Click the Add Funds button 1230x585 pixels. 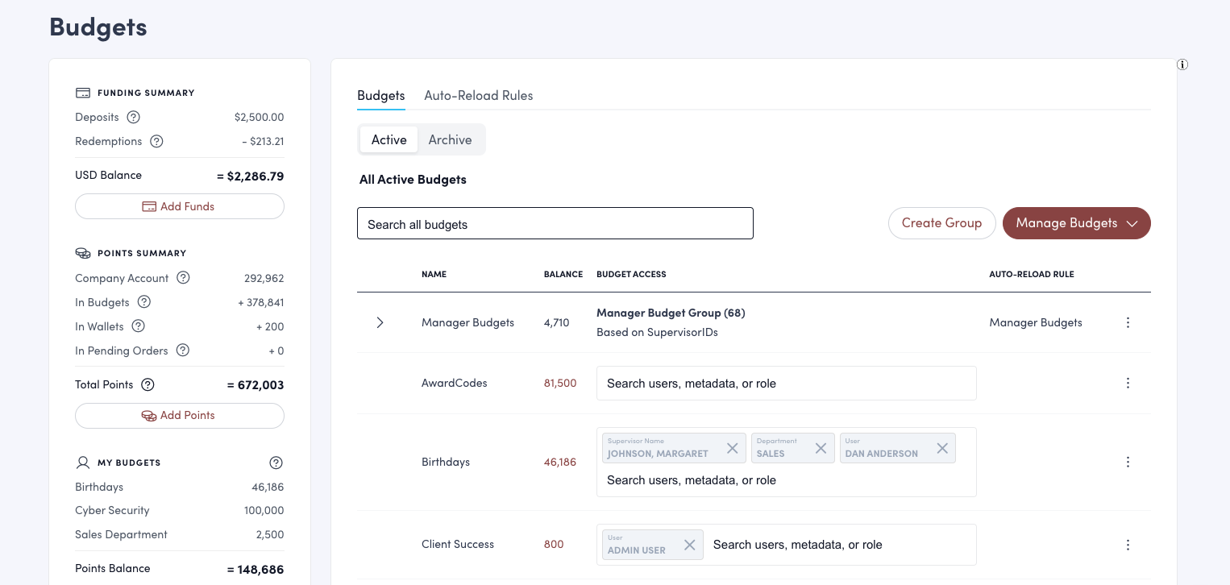179,206
